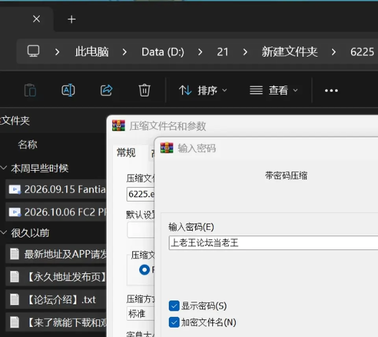Open the 查看 view dropdown

point(274,91)
